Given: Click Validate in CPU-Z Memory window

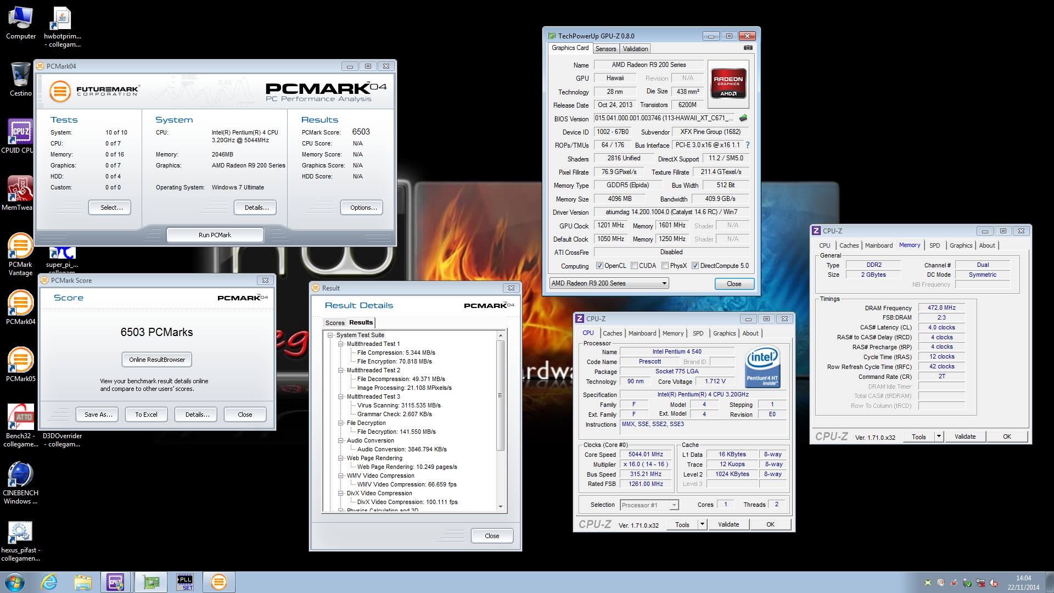Looking at the screenshot, I should pos(965,437).
